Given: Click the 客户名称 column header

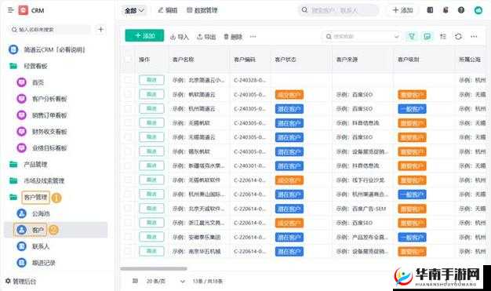Looking at the screenshot, I should tap(184, 59).
